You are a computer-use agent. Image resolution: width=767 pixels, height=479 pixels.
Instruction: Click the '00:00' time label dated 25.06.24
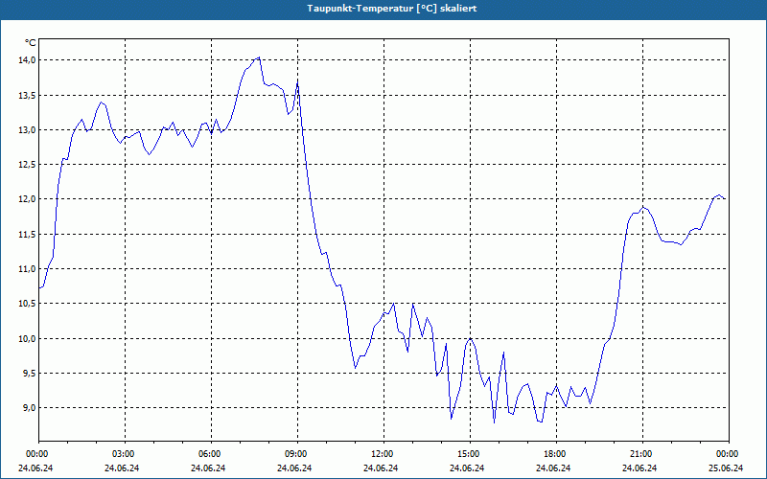coord(726,454)
